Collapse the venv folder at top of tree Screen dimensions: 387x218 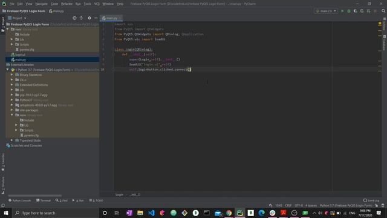click(8, 29)
